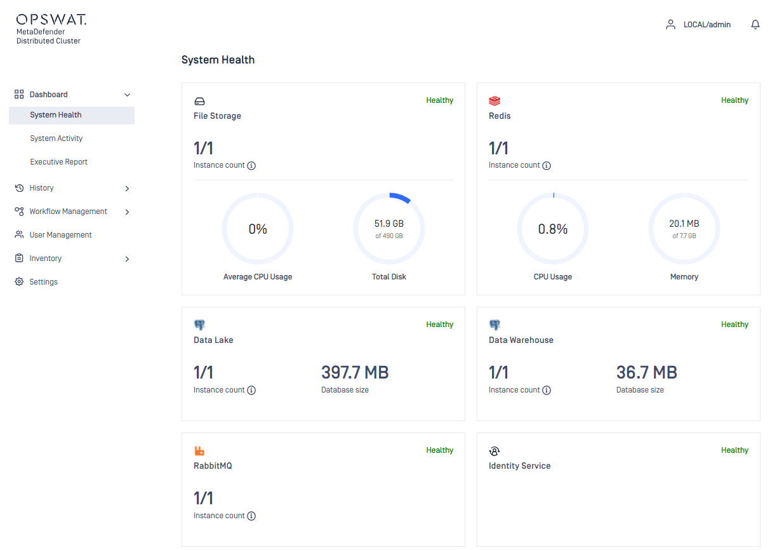
Task: Open the Executive Report page
Action: click(59, 162)
